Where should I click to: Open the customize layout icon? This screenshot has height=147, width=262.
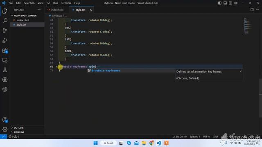[236, 3]
